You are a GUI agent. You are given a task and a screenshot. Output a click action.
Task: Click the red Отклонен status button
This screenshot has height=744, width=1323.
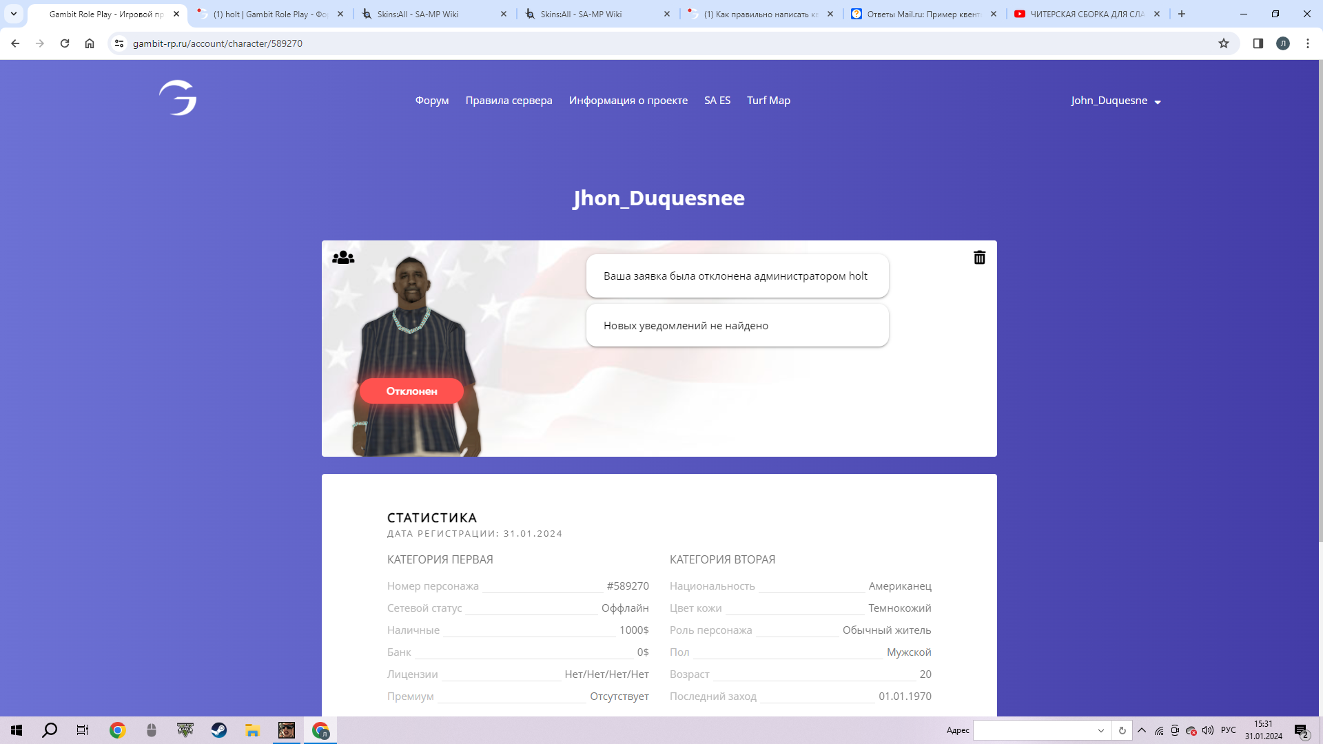[411, 391]
